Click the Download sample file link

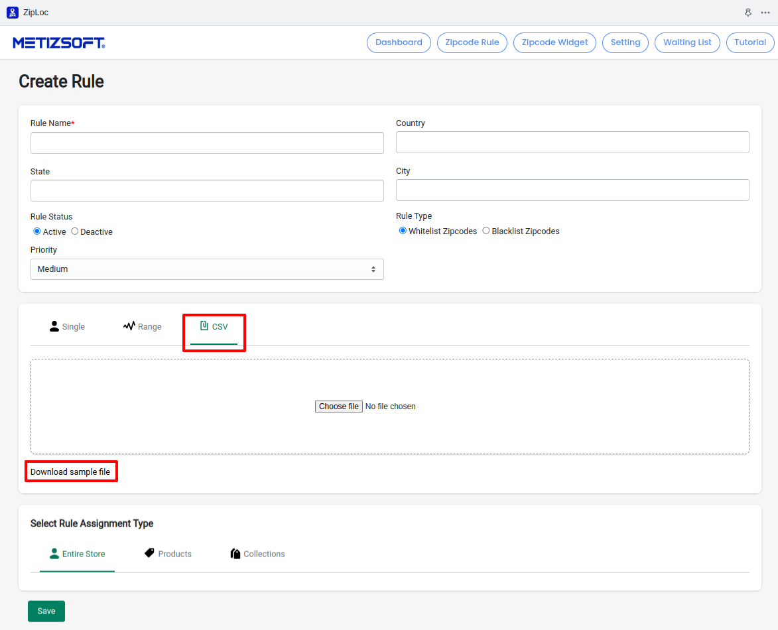pos(70,472)
